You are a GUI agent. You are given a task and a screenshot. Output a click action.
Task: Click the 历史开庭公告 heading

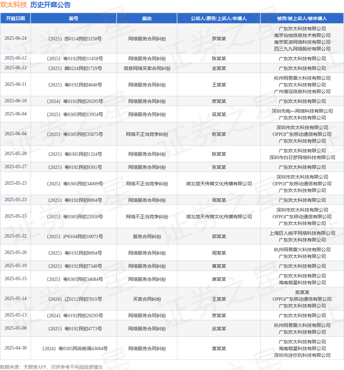pyautogui.click(x=50, y=5)
